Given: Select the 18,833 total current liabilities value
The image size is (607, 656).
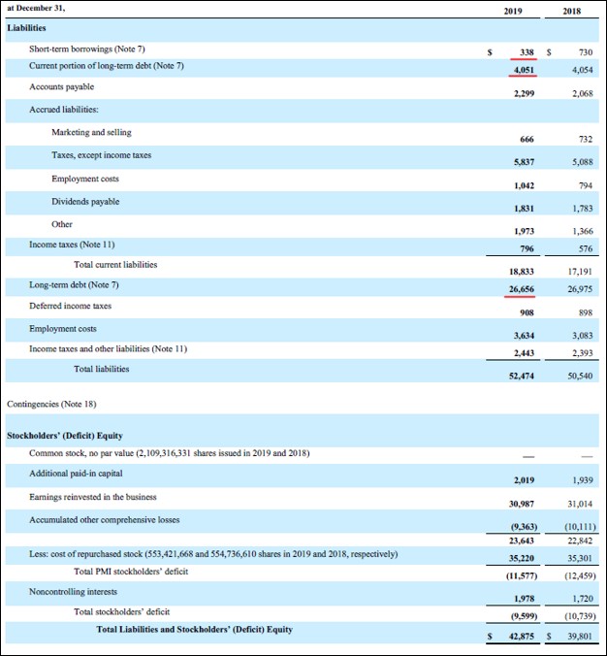Looking at the screenshot, I should (x=522, y=275).
